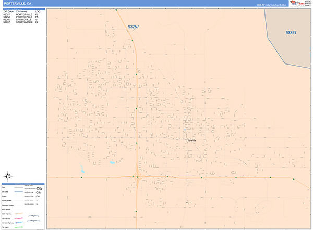Click the State boundary black line legend sample
The width and height of the screenshot is (313, 230).
pos(19,187)
